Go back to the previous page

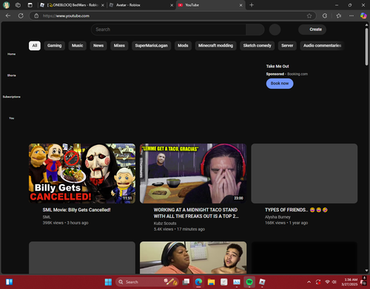(x=8, y=16)
